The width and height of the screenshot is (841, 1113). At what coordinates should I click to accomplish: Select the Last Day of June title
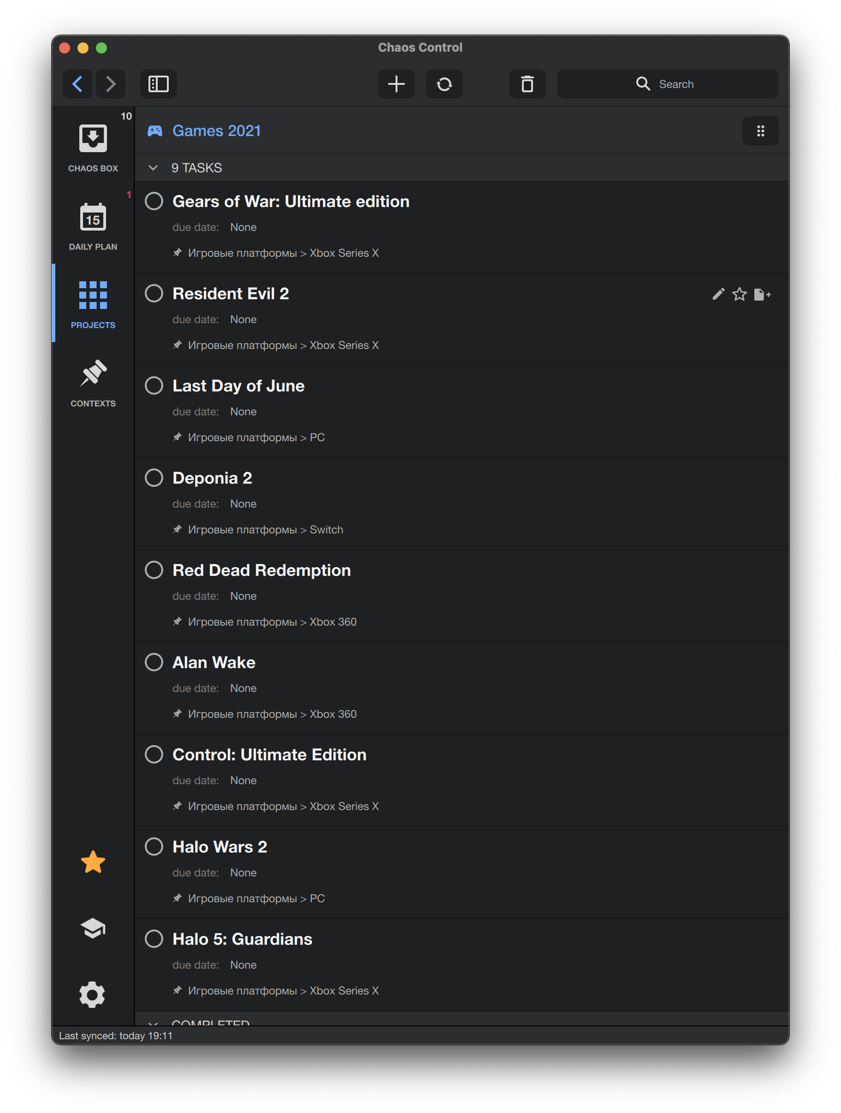coord(238,386)
